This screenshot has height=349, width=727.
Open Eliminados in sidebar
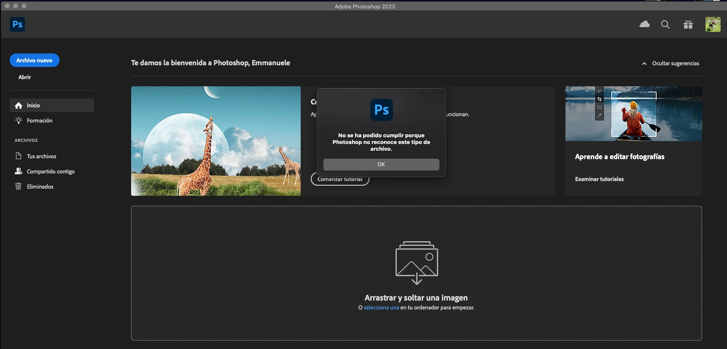point(52,186)
